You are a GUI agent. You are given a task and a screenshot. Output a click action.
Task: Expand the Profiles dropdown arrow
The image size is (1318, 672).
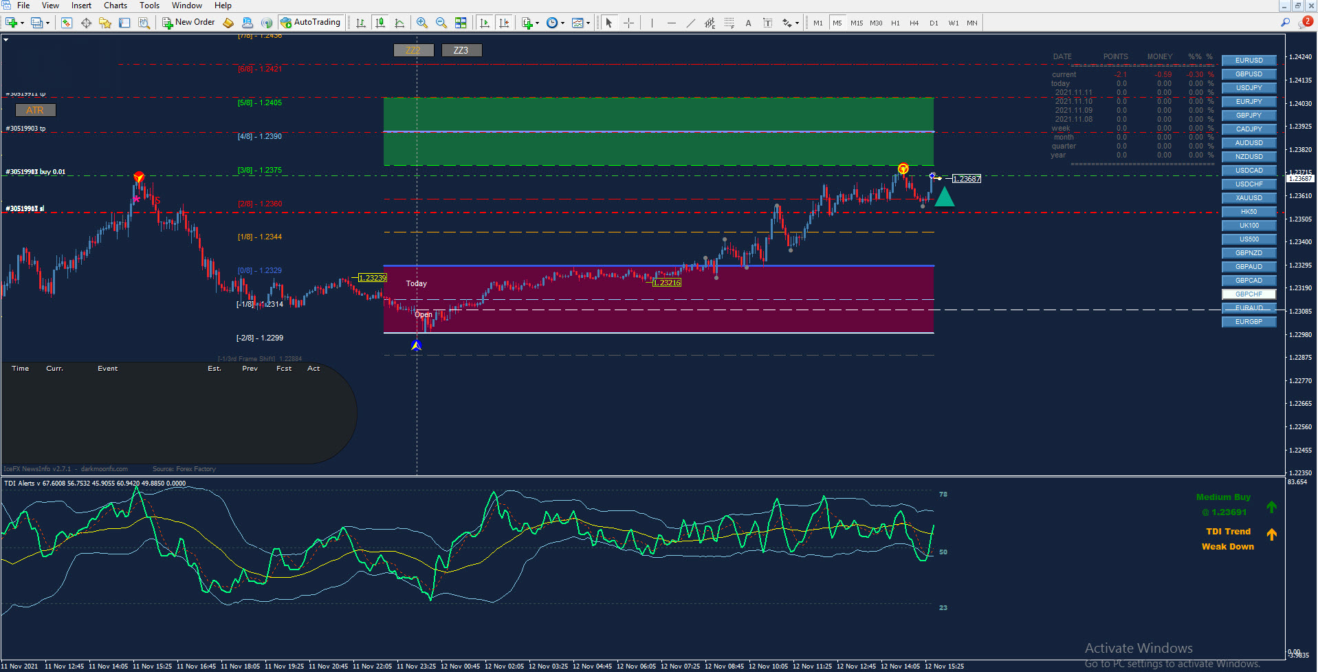[x=47, y=23]
